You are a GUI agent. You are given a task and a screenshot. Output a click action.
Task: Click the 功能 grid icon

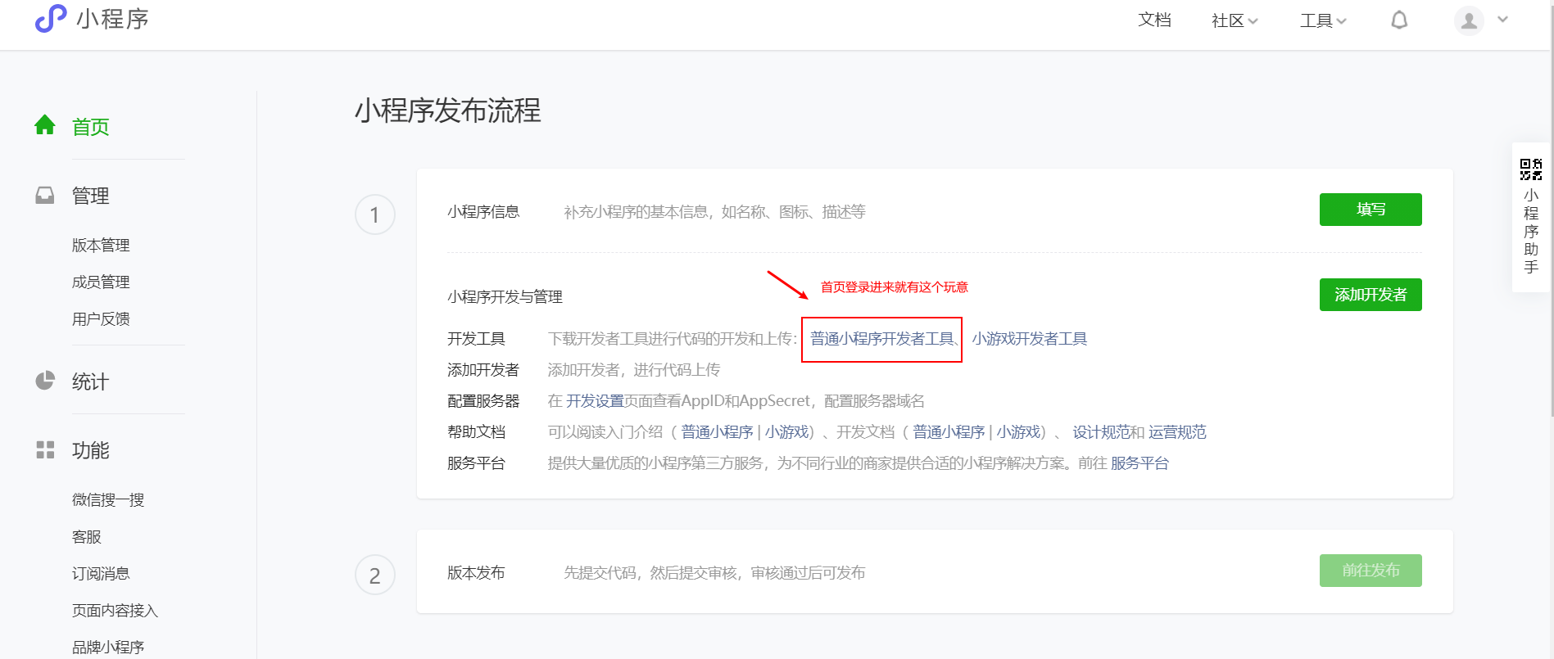(x=45, y=449)
